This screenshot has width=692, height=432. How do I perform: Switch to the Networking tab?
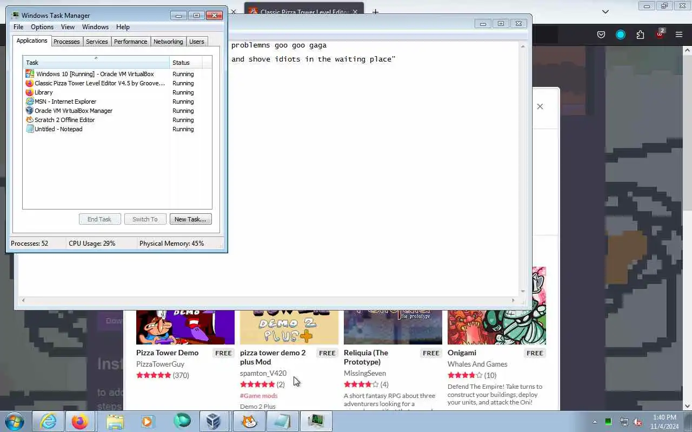168,42
